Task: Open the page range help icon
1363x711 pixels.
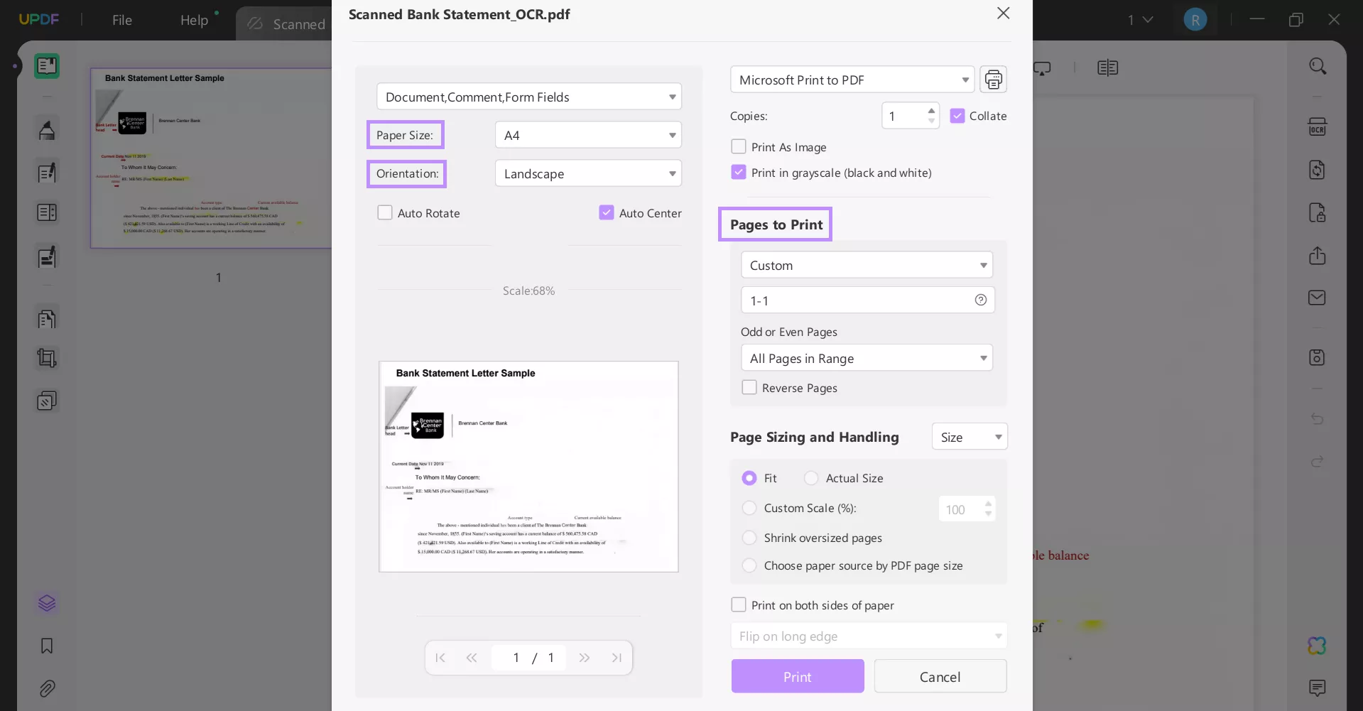Action: (x=980, y=300)
